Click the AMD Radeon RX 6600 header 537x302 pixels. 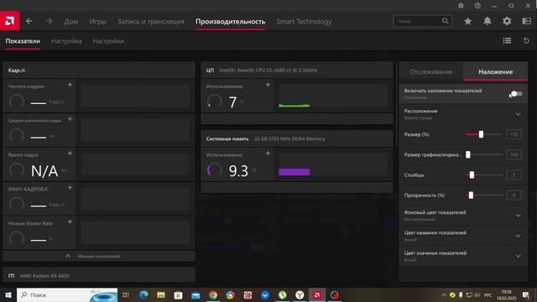click(99, 275)
